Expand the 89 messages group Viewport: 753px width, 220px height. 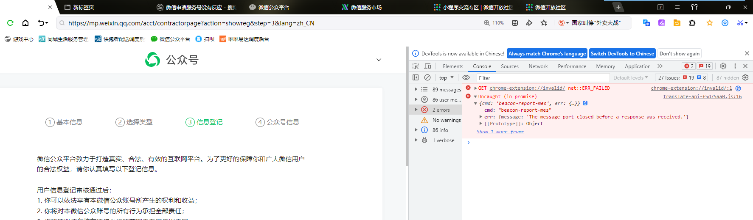[416, 89]
